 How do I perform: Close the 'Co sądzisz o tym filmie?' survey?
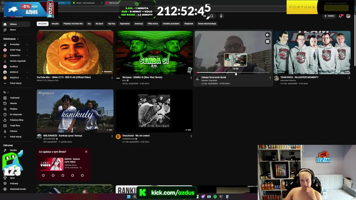pyautogui.click(x=86, y=152)
